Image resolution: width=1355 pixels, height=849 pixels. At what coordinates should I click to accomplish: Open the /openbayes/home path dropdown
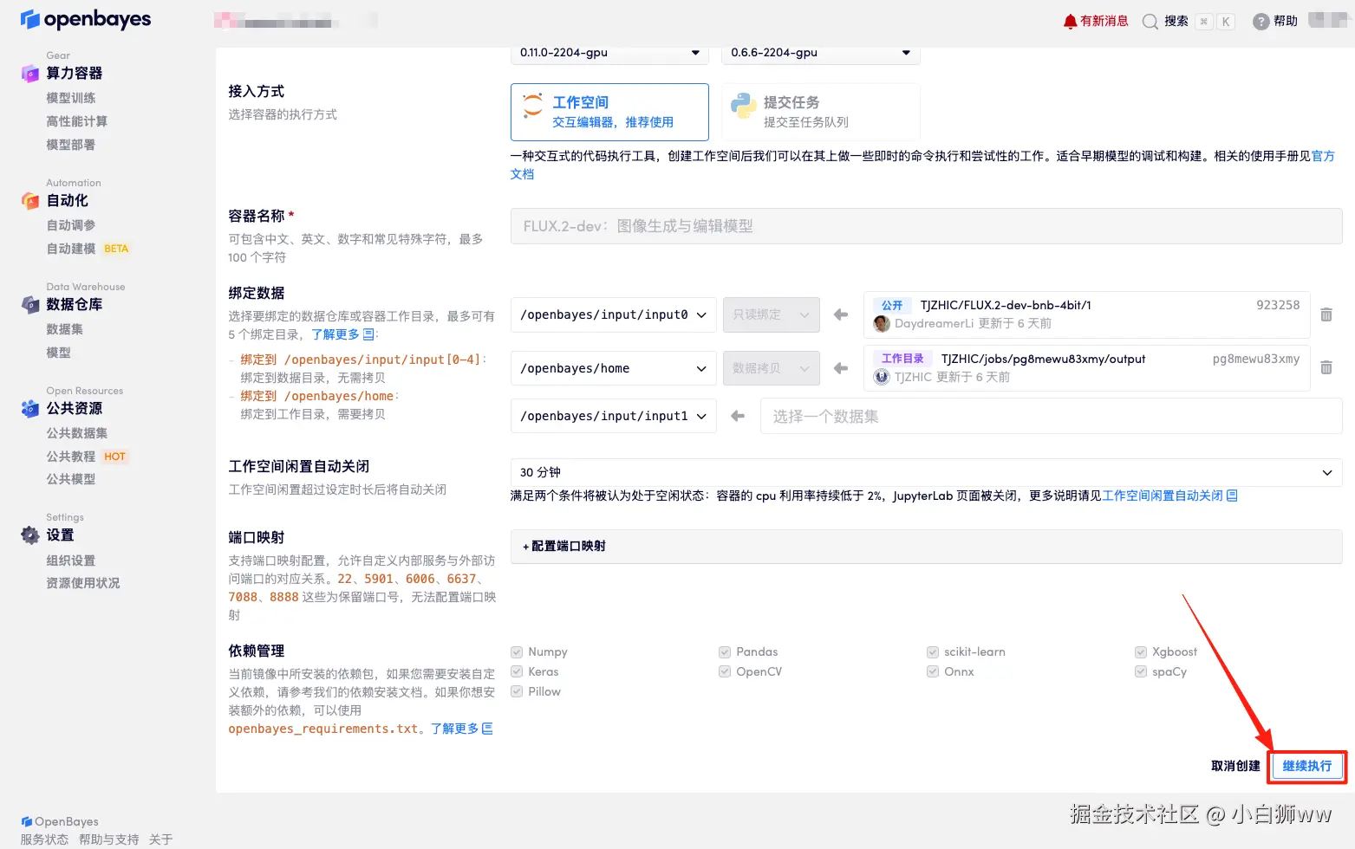(613, 368)
